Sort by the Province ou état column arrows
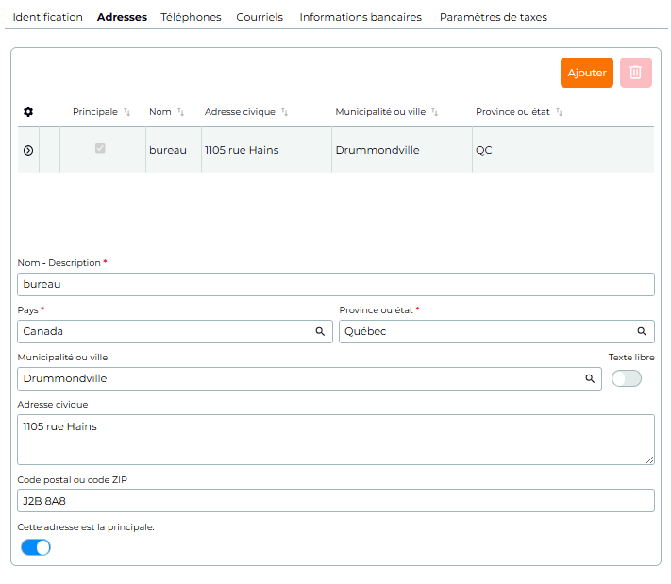The width and height of the screenshot is (671, 584). [559, 112]
